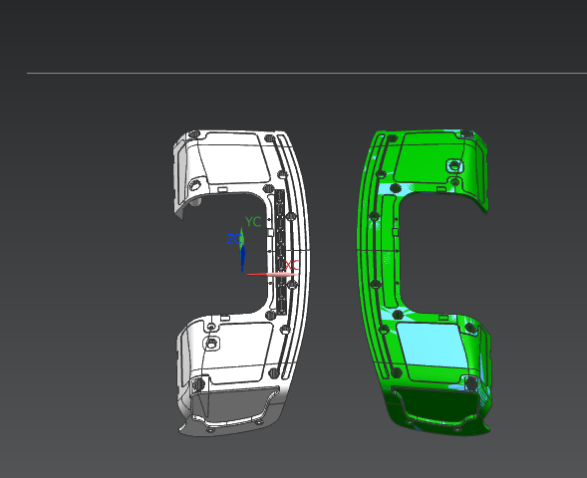Click the ZC axis label
Image resolution: width=587 pixels, height=478 pixels.
[234, 239]
